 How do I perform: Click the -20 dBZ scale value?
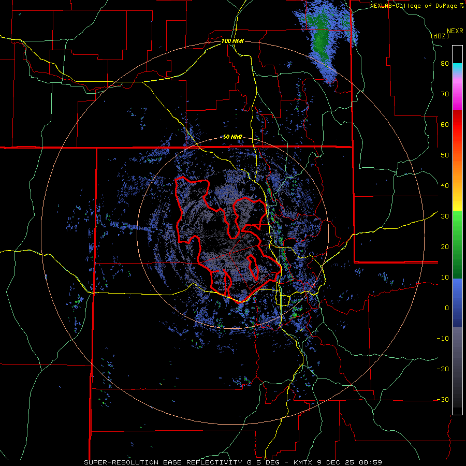(x=443, y=369)
